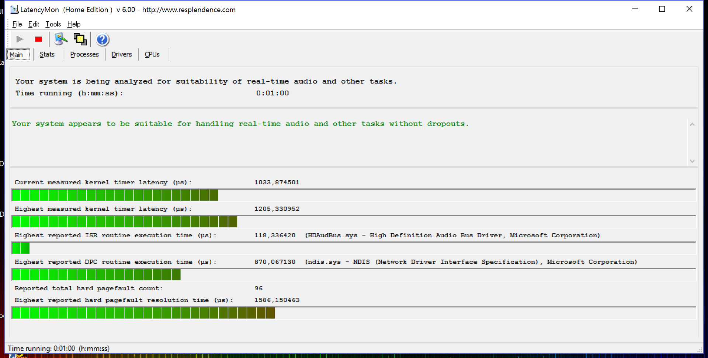
Task: Click the status bar time running text
Action: pyautogui.click(x=59, y=348)
